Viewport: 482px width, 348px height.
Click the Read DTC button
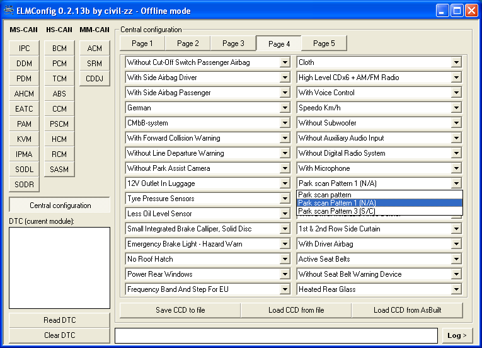pyautogui.click(x=60, y=320)
